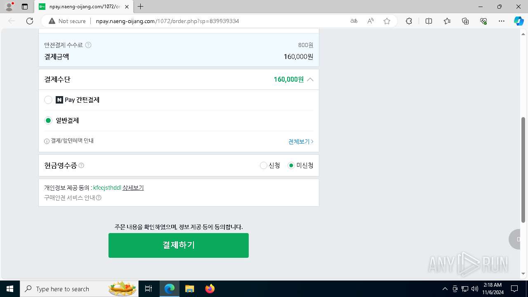Click the taskbar search box

(79, 289)
